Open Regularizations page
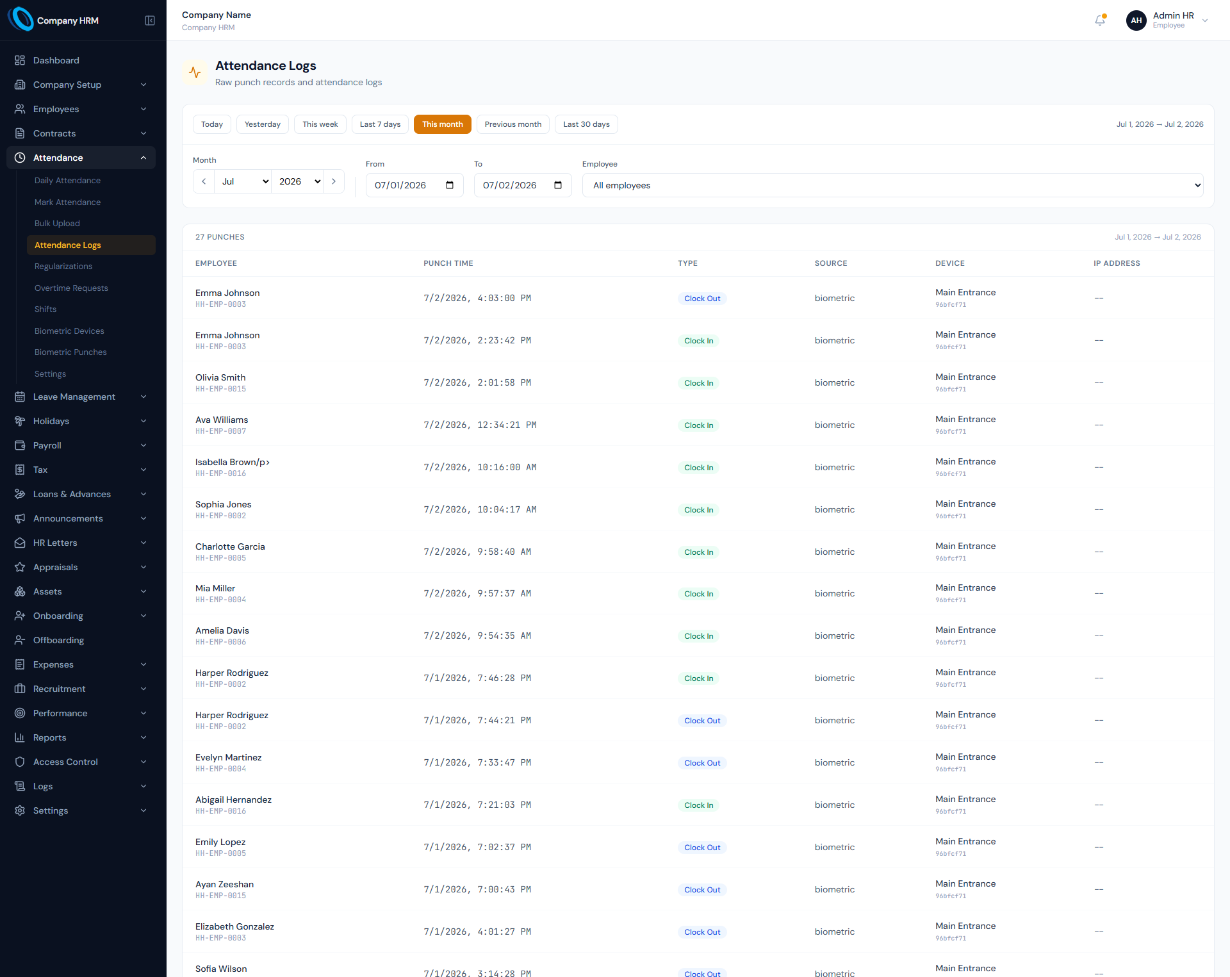Screen dimensions: 1230x977 point(63,266)
